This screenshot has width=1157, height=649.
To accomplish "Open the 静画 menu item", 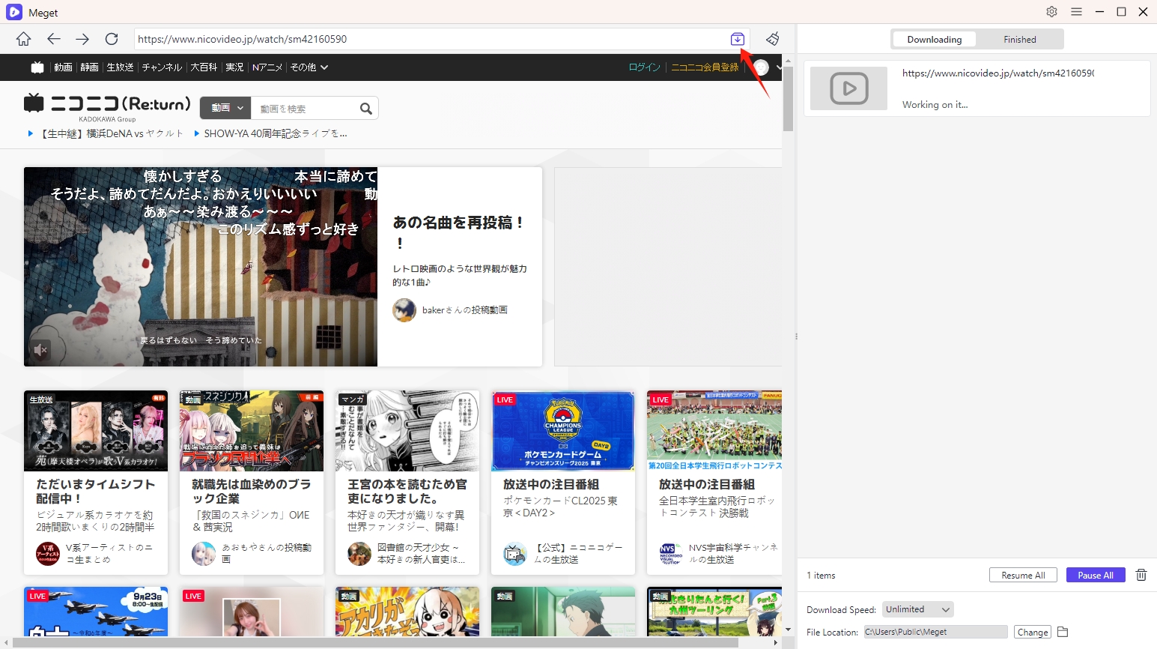I will point(89,67).
